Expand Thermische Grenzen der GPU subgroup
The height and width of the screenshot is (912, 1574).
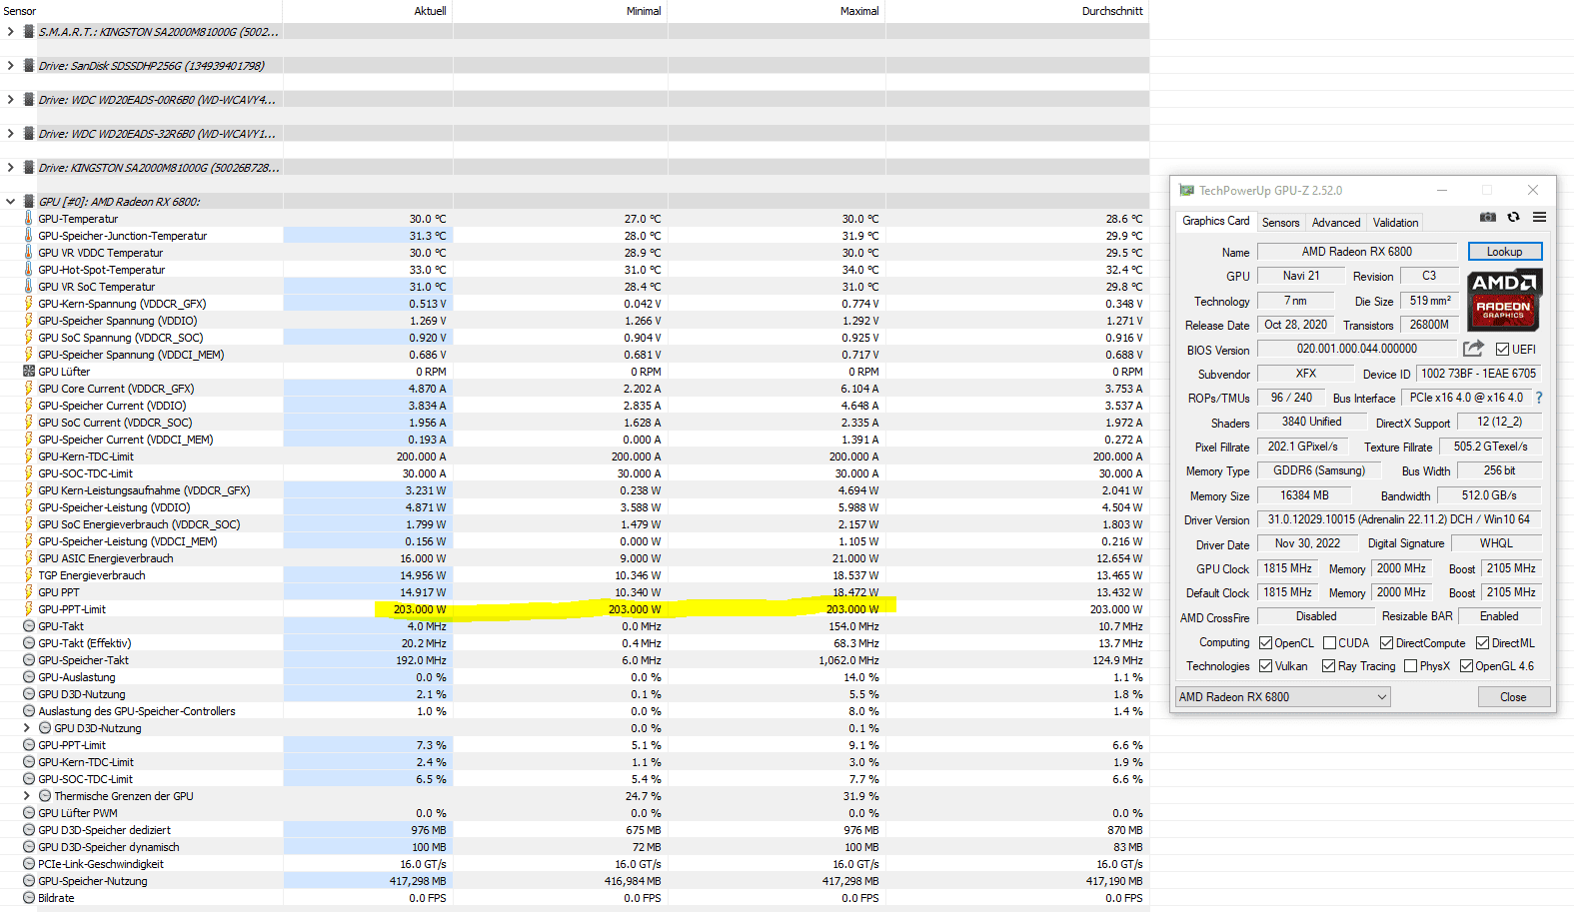click(26, 796)
